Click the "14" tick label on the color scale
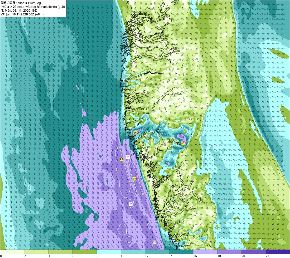The height and width of the screenshot is (258, 290). [x=171, y=256]
